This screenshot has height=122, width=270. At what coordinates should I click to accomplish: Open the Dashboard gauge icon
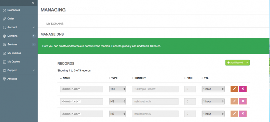click(4, 10)
